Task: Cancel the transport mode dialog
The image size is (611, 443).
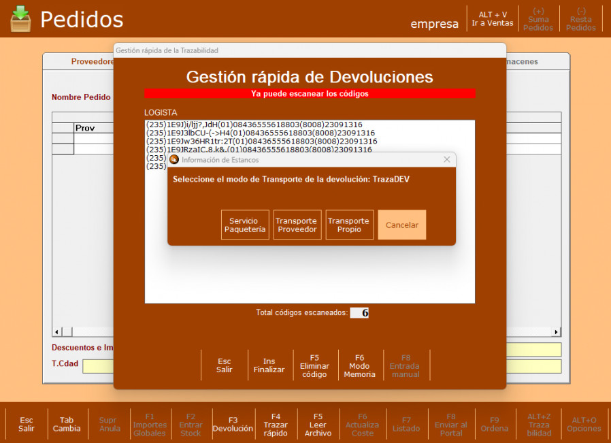Action: [401, 225]
